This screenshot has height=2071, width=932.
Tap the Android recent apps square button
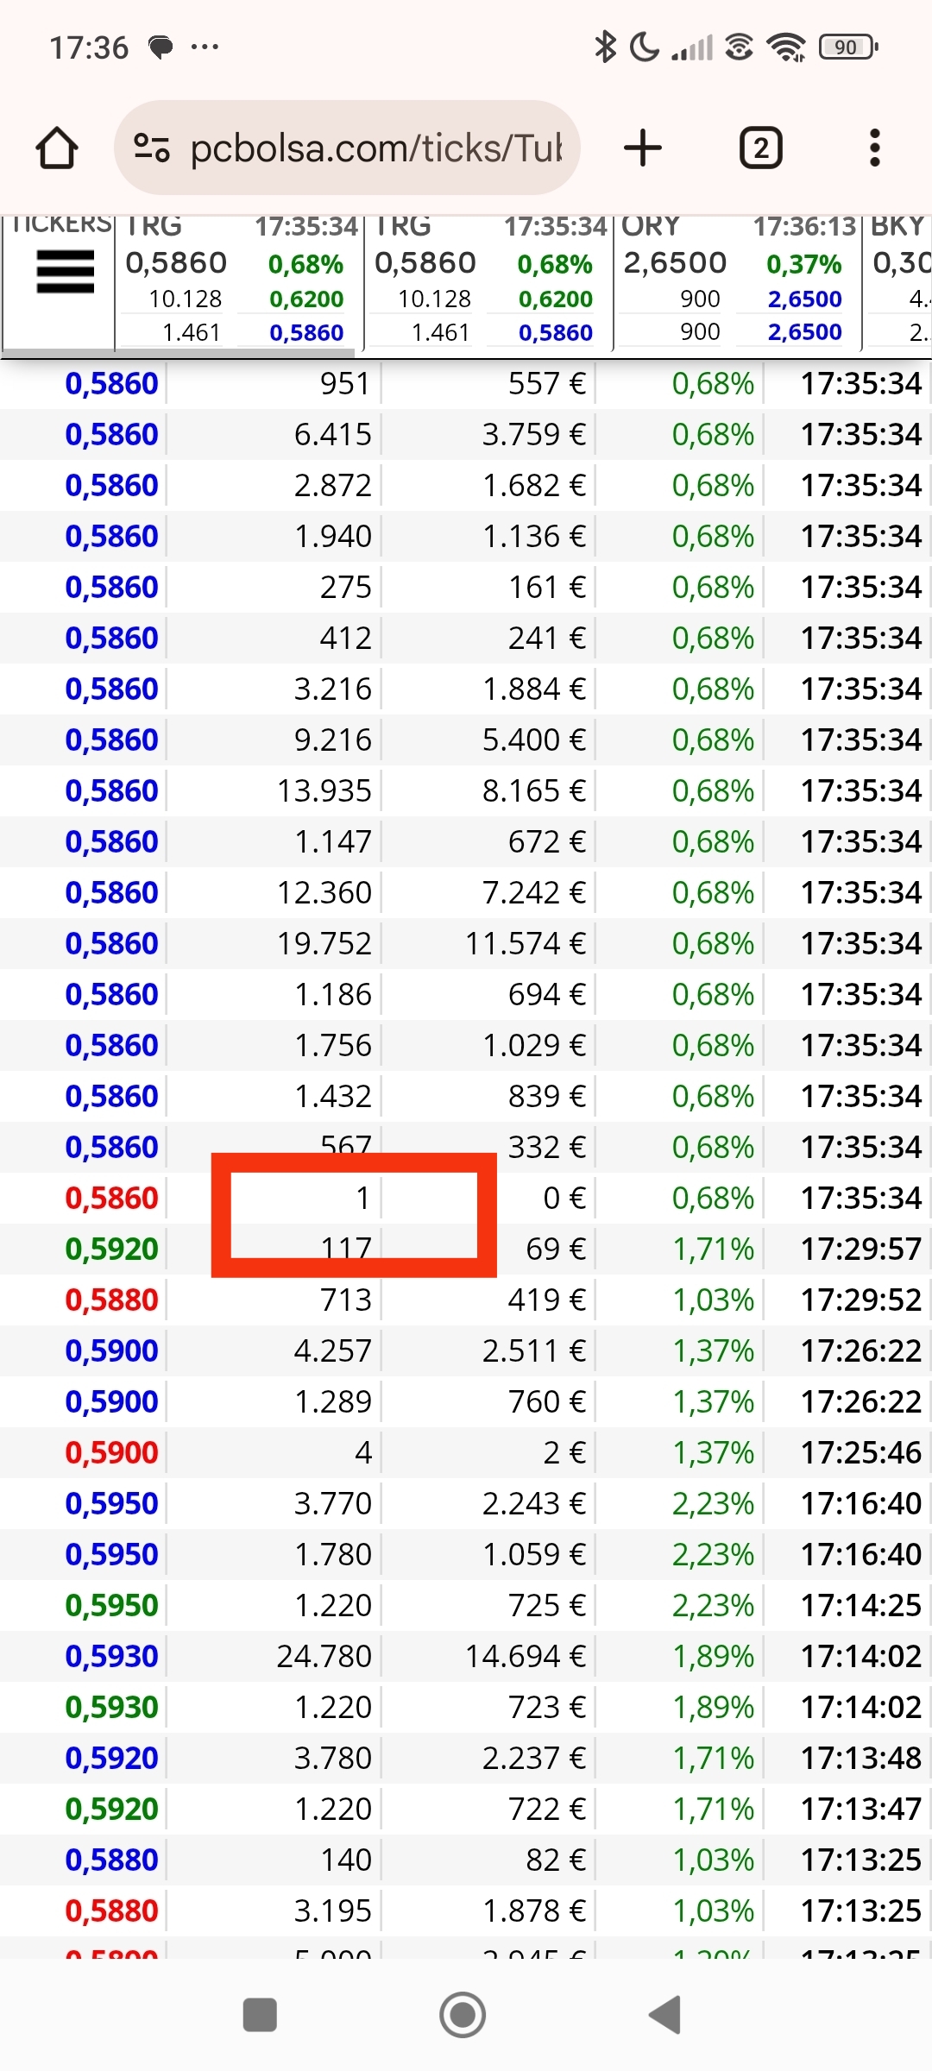pos(260,2015)
